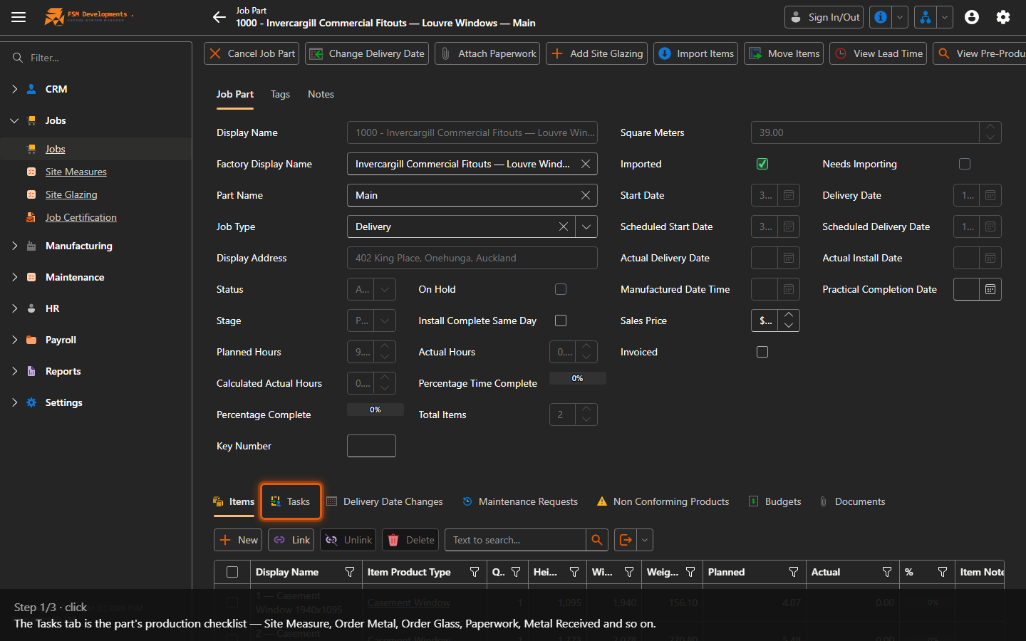1026x641 pixels.
Task: Clear the Part Name field value
Action: pyautogui.click(x=586, y=195)
